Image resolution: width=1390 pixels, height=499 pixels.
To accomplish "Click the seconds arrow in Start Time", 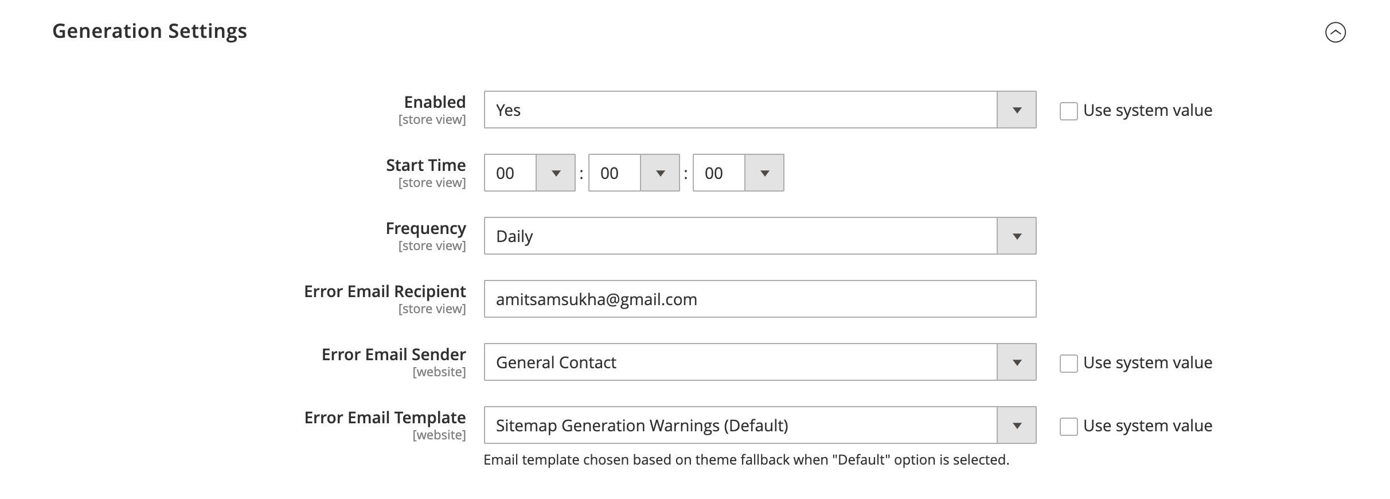I will tap(764, 173).
